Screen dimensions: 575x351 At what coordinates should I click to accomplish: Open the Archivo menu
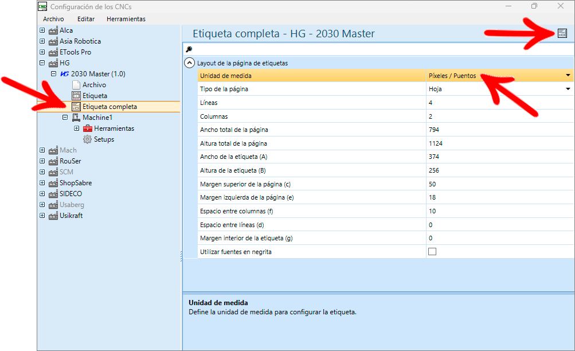click(53, 19)
